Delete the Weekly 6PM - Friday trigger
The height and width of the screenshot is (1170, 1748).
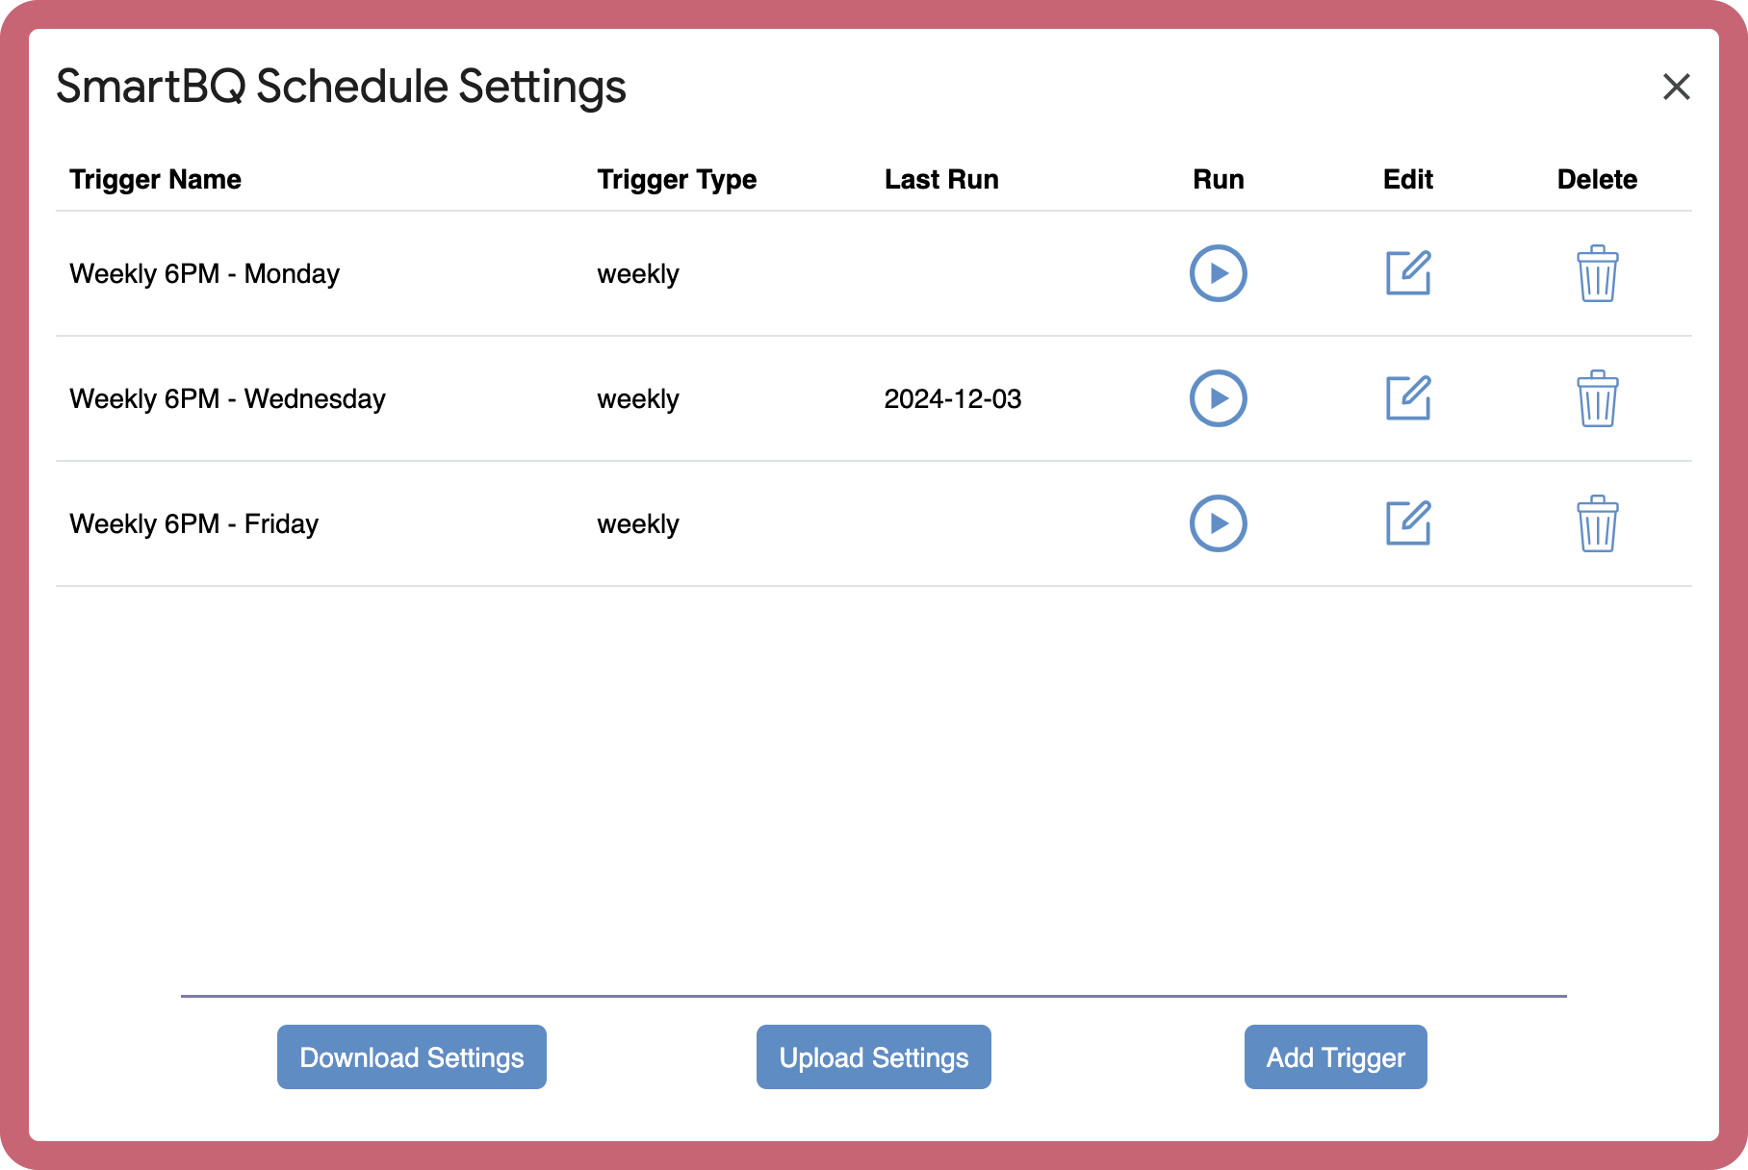(1597, 523)
